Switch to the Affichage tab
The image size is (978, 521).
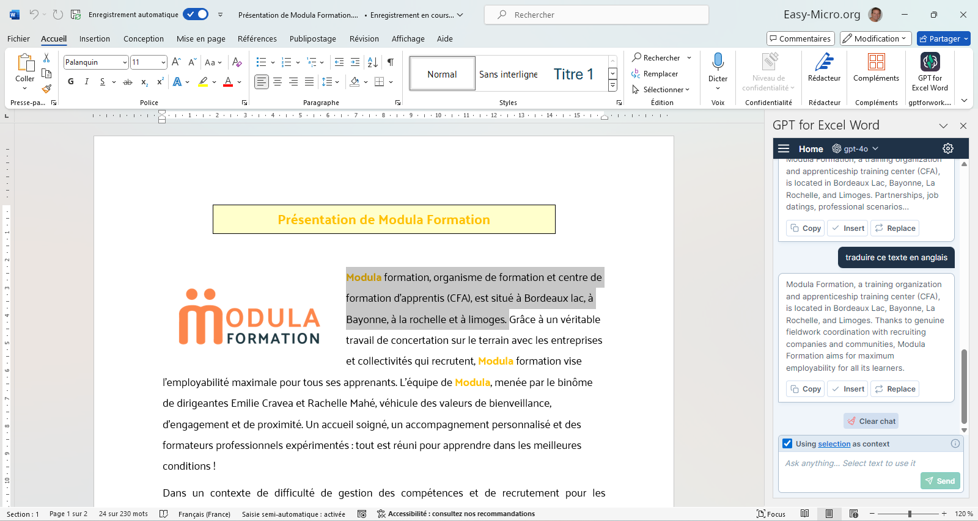coord(408,38)
